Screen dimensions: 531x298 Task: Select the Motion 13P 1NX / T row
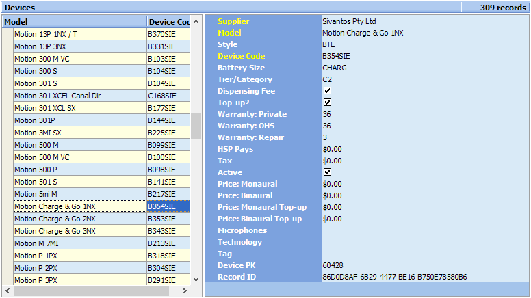coord(79,34)
